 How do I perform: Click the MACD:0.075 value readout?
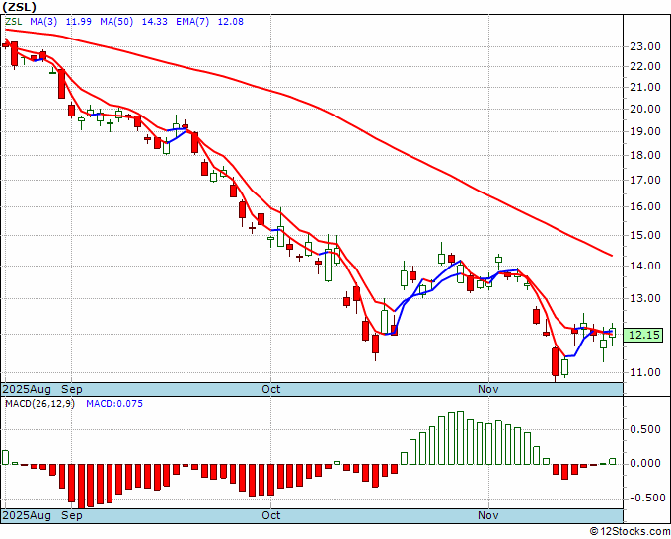tap(114, 404)
